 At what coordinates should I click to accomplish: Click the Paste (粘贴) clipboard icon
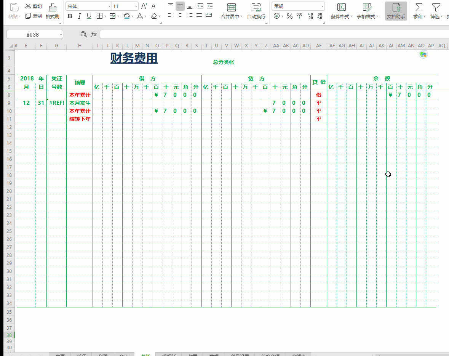click(x=14, y=7)
